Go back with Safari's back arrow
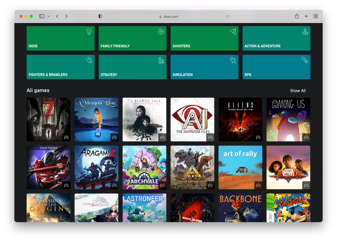 click(x=57, y=16)
